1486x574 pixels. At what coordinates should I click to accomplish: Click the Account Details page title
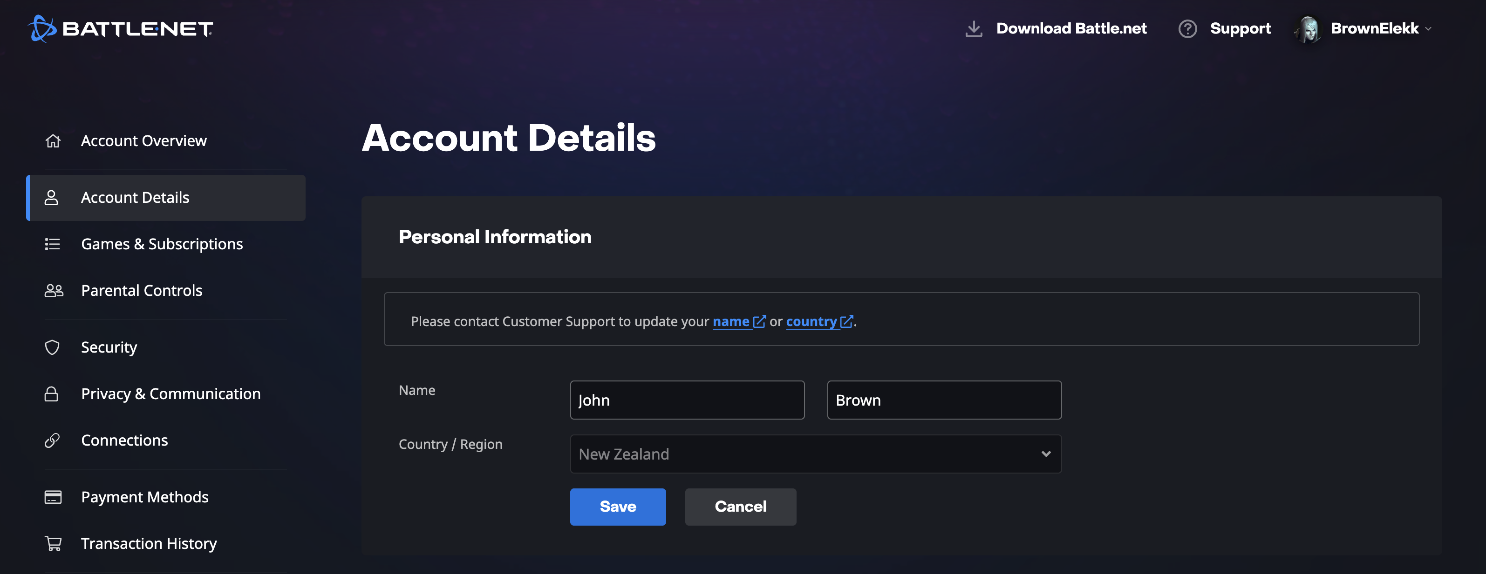point(509,138)
